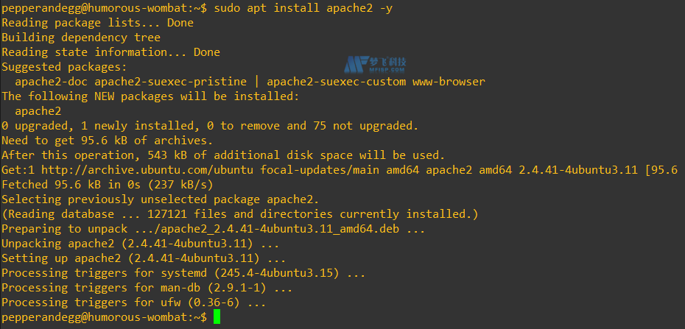Click the 'Need to get 95.6 kB' line

(x=108, y=140)
